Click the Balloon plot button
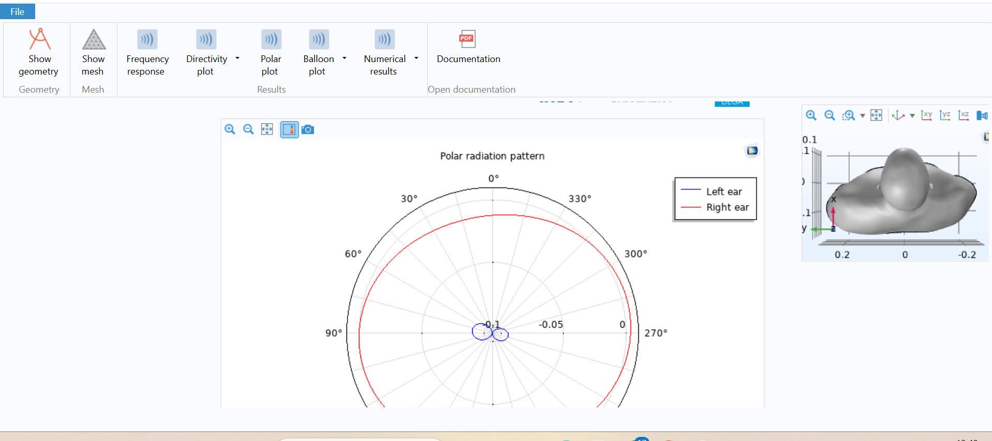Viewport: 992px width, 441px height. (x=318, y=52)
